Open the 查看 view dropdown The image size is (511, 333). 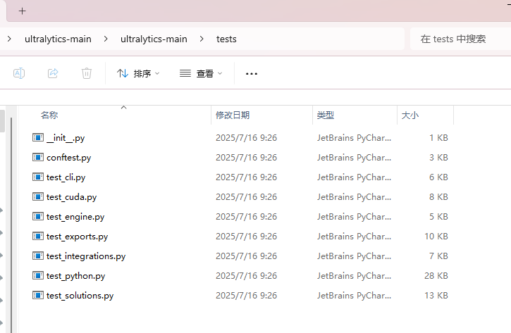point(201,73)
